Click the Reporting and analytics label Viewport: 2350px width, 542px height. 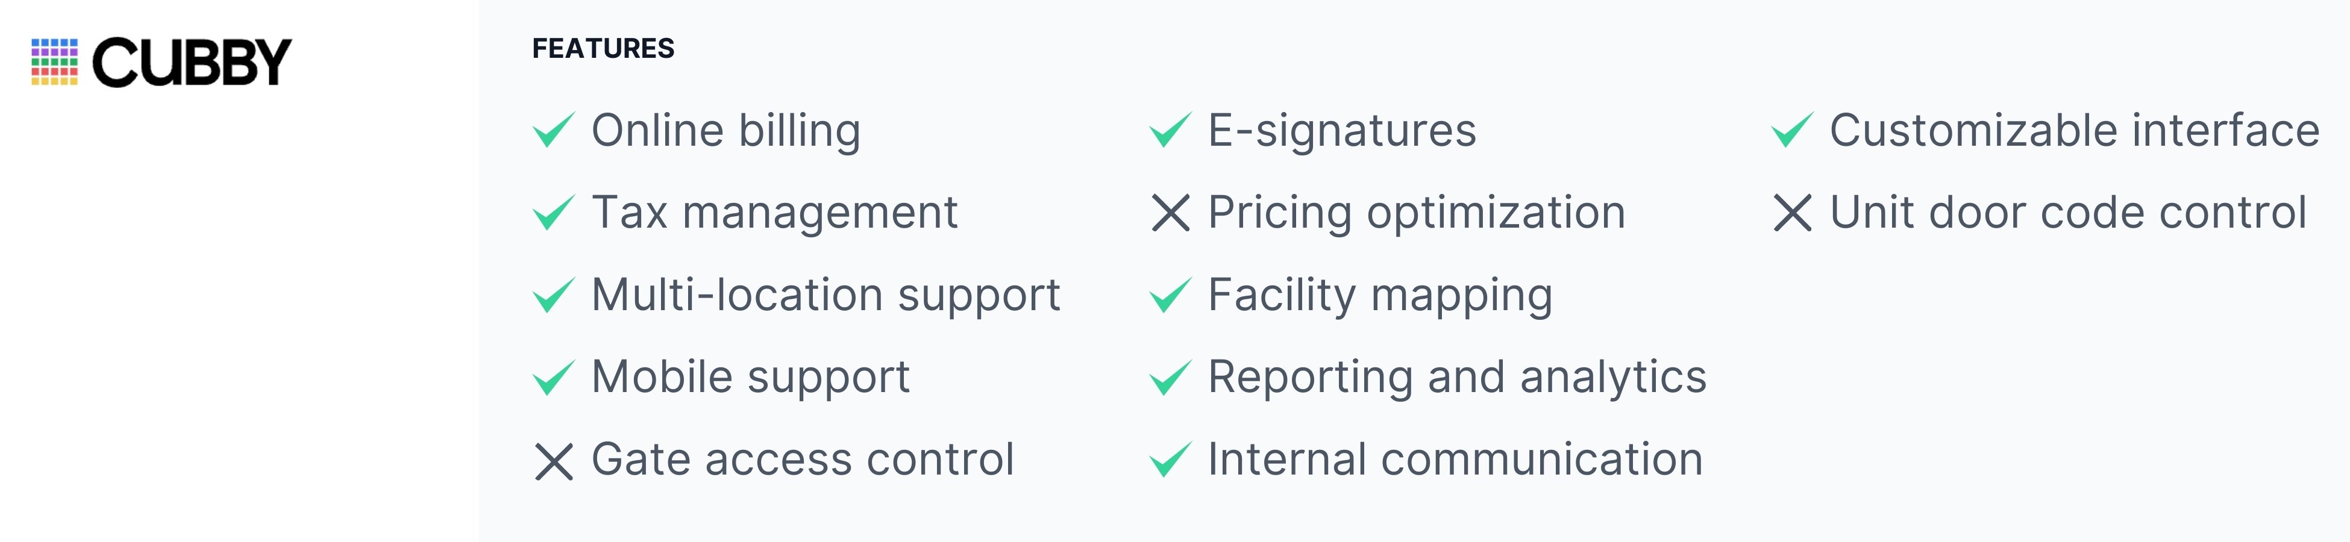click(x=1457, y=378)
